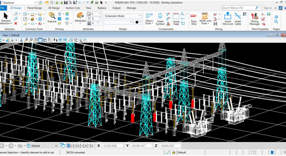Select the Insert Symbol tool
The width and height of the screenshot is (286, 156).
tap(160, 19)
